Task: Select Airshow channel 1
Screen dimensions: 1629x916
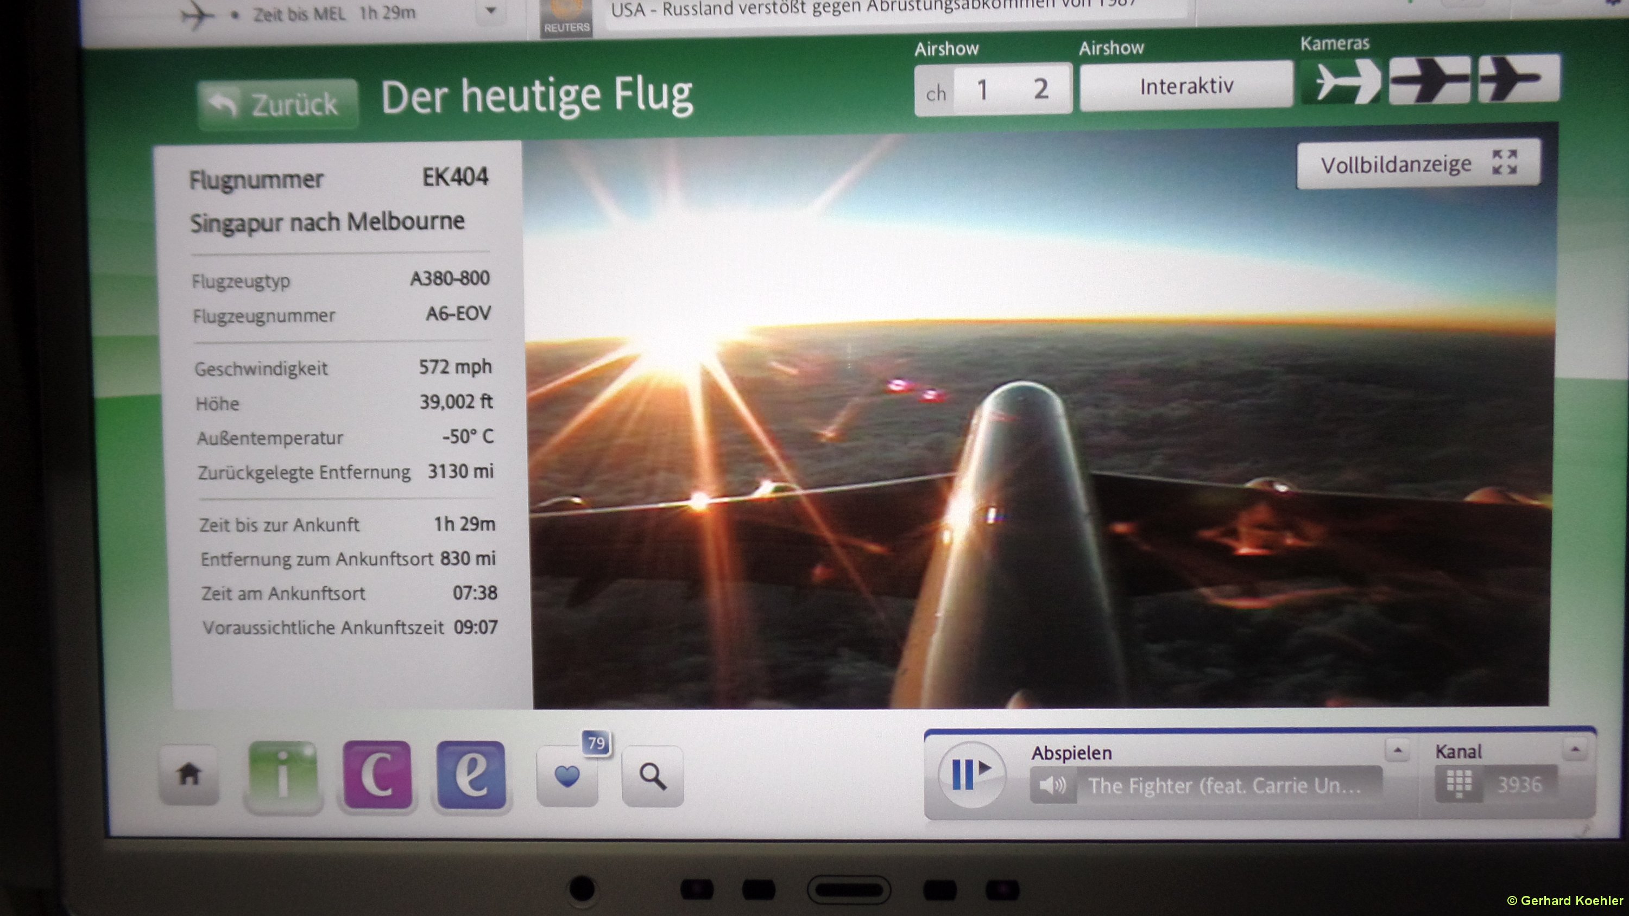Action: [982, 90]
